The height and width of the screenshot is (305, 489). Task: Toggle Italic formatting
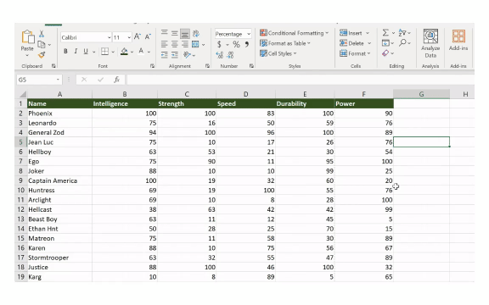tap(76, 52)
